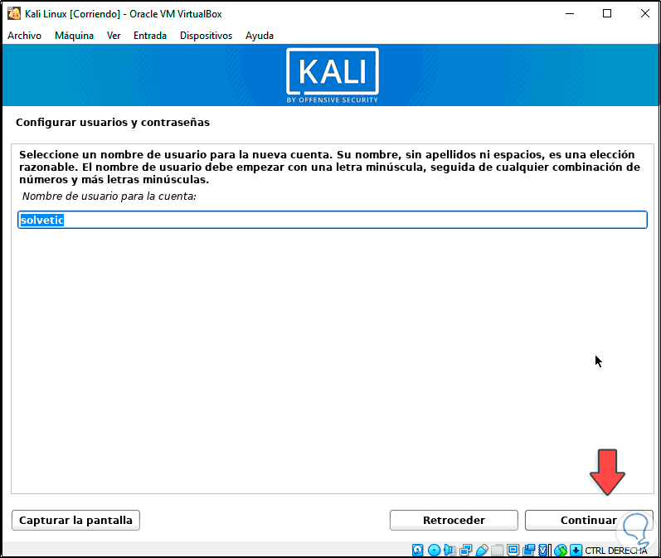Viewport: 661px width, 558px height.
Task: Click the recording status icon
Action: coord(528,550)
